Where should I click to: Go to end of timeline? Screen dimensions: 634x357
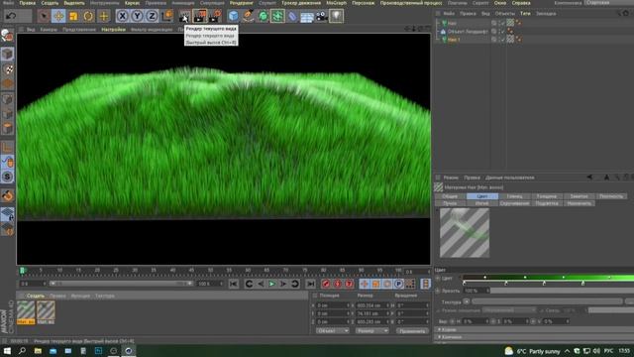click(x=310, y=284)
